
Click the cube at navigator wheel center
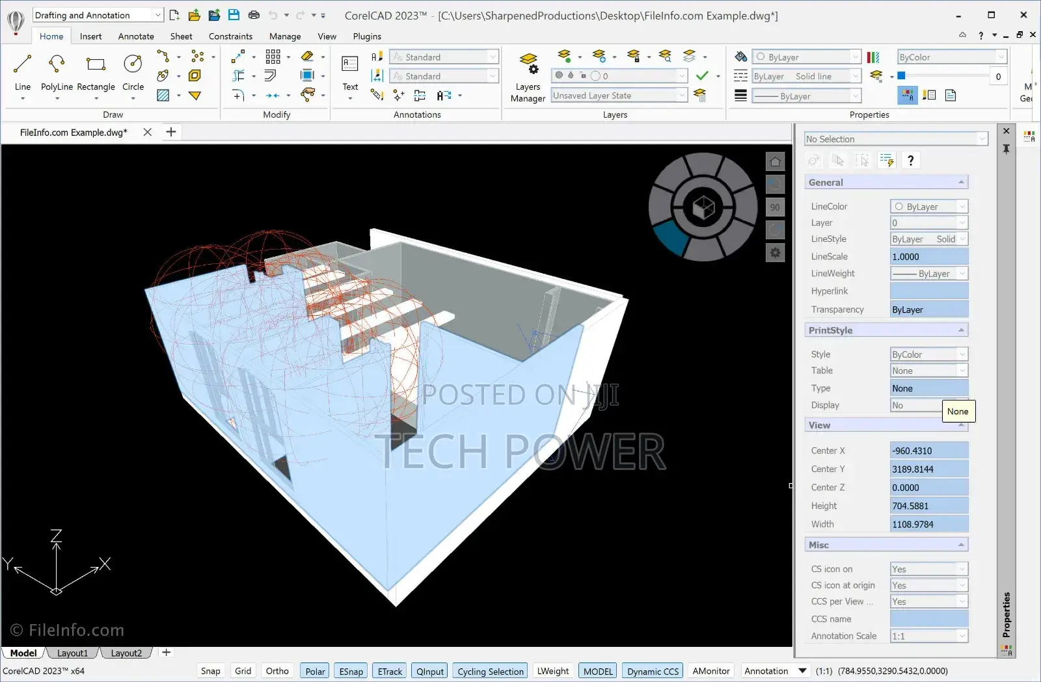pos(703,207)
